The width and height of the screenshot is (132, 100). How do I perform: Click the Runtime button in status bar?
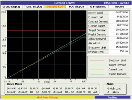pyautogui.click(x=113, y=97)
